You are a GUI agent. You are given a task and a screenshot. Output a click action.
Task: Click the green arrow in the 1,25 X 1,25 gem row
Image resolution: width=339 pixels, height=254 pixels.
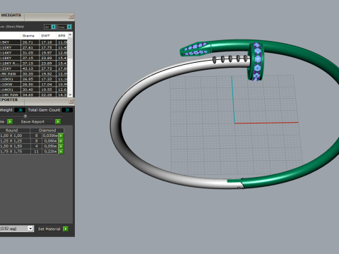(x=61, y=141)
